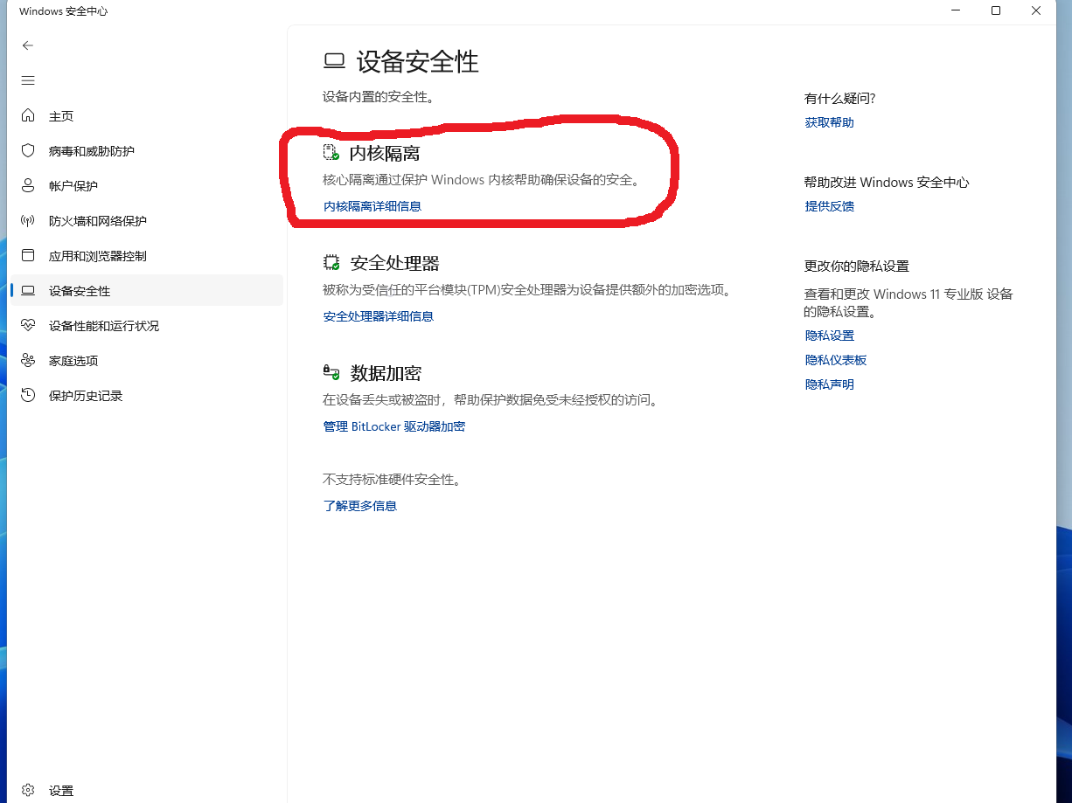Open 设备性能和运行状况 page
This screenshot has height=803, width=1072.
coord(104,326)
